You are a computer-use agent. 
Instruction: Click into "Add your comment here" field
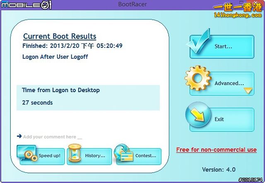point(53,137)
